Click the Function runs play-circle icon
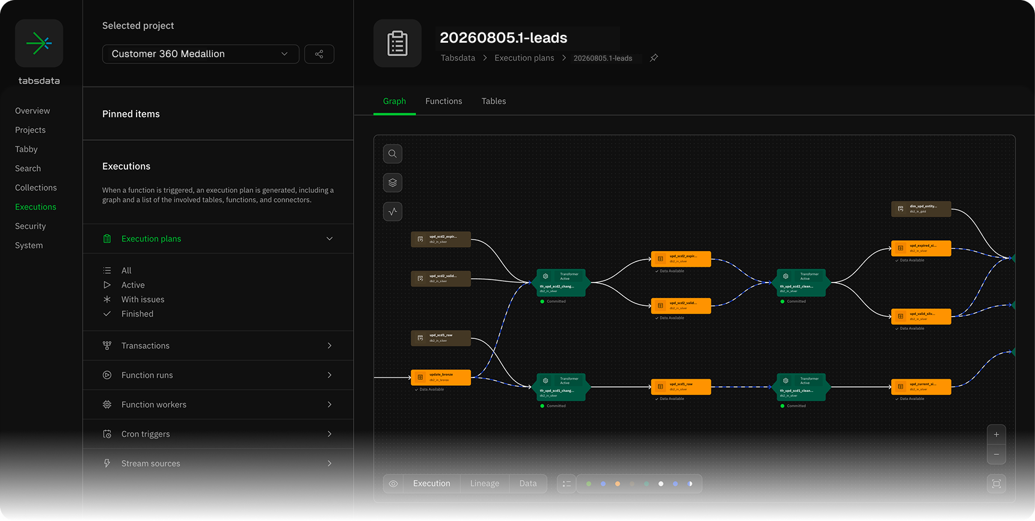This screenshot has width=1035, height=521. tap(107, 375)
